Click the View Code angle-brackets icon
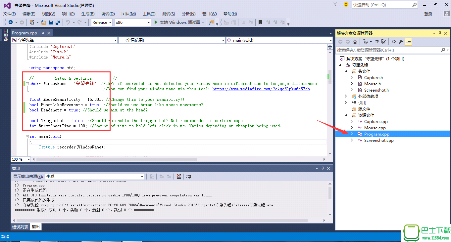Image resolution: width=451 pixels, height=242 pixels. (393, 42)
